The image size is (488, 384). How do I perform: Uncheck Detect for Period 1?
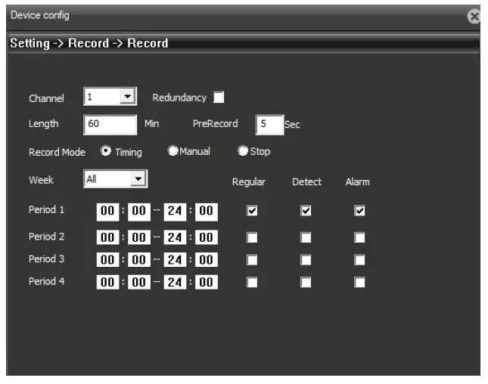click(306, 210)
